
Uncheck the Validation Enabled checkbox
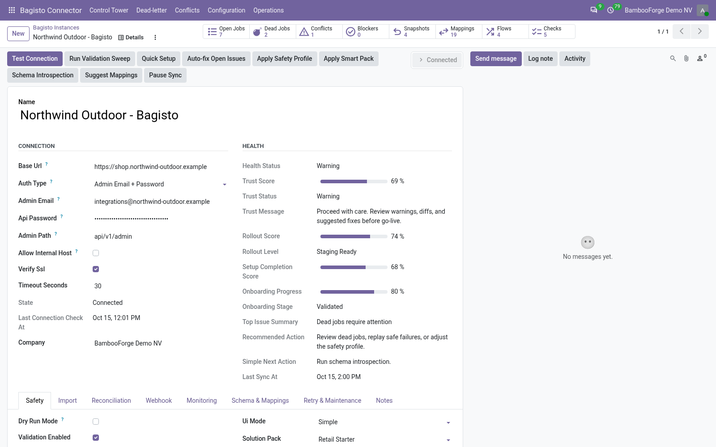pos(96,438)
